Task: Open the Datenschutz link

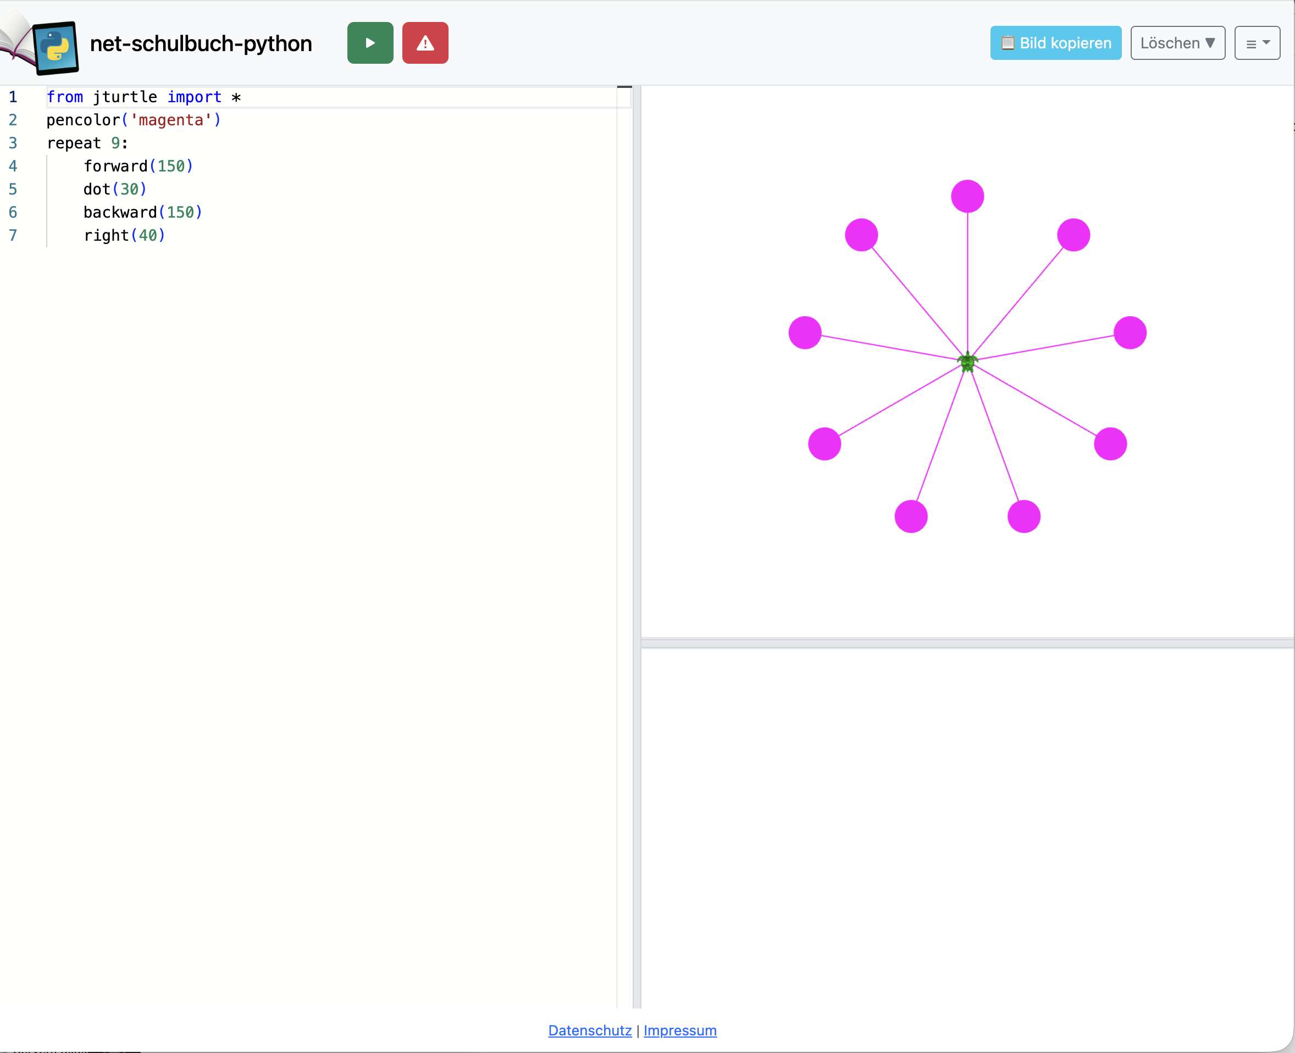Action: 590,1030
